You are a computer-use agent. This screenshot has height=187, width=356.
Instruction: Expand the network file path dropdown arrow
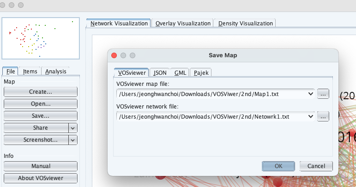311,117
